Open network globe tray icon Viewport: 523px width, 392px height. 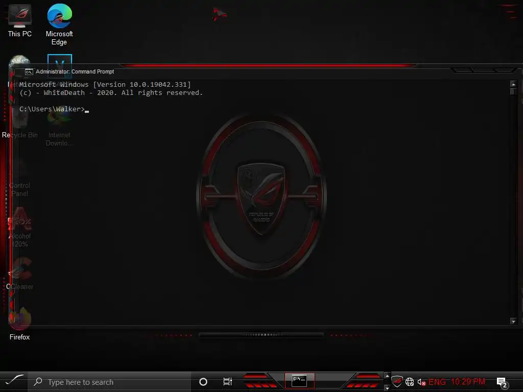tap(410, 382)
